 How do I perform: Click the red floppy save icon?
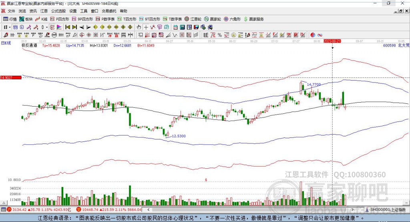[x=196, y=27]
